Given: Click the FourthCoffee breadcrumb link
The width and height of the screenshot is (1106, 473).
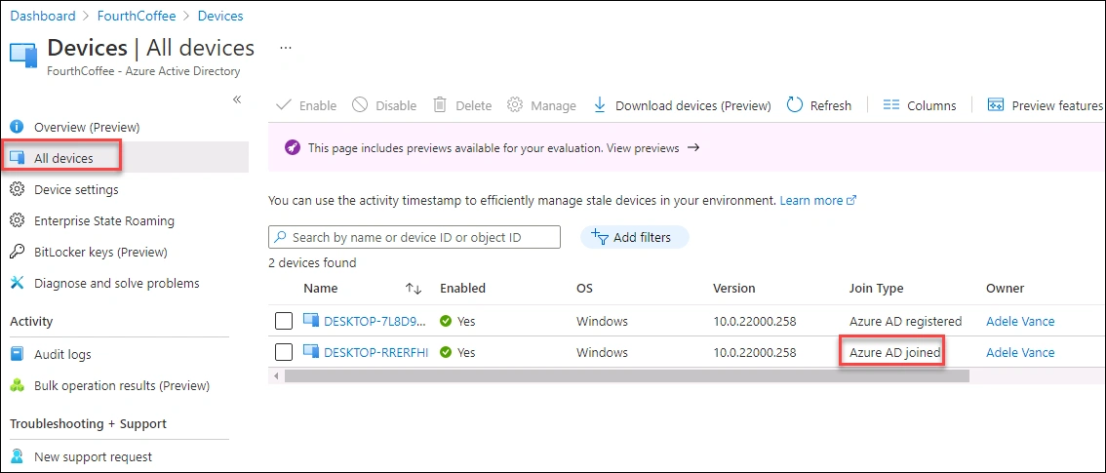Looking at the screenshot, I should point(137,16).
